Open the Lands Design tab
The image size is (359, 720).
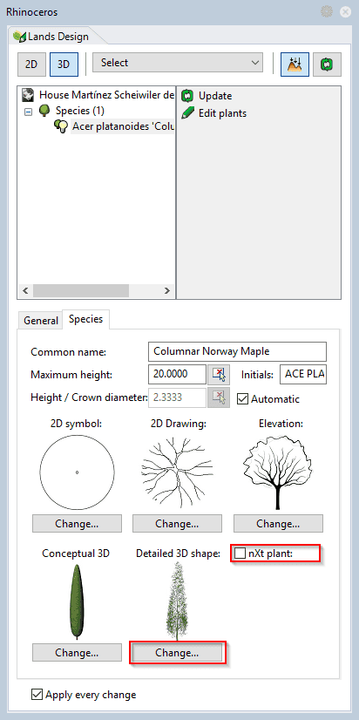(x=51, y=37)
